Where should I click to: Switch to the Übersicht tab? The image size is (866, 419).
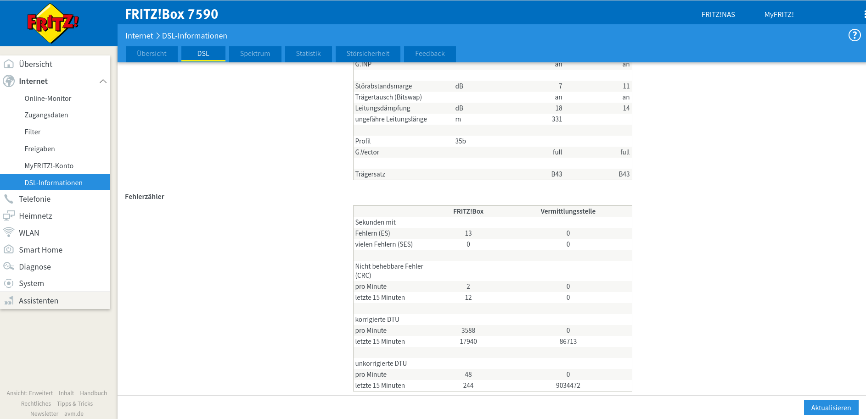tap(152, 54)
